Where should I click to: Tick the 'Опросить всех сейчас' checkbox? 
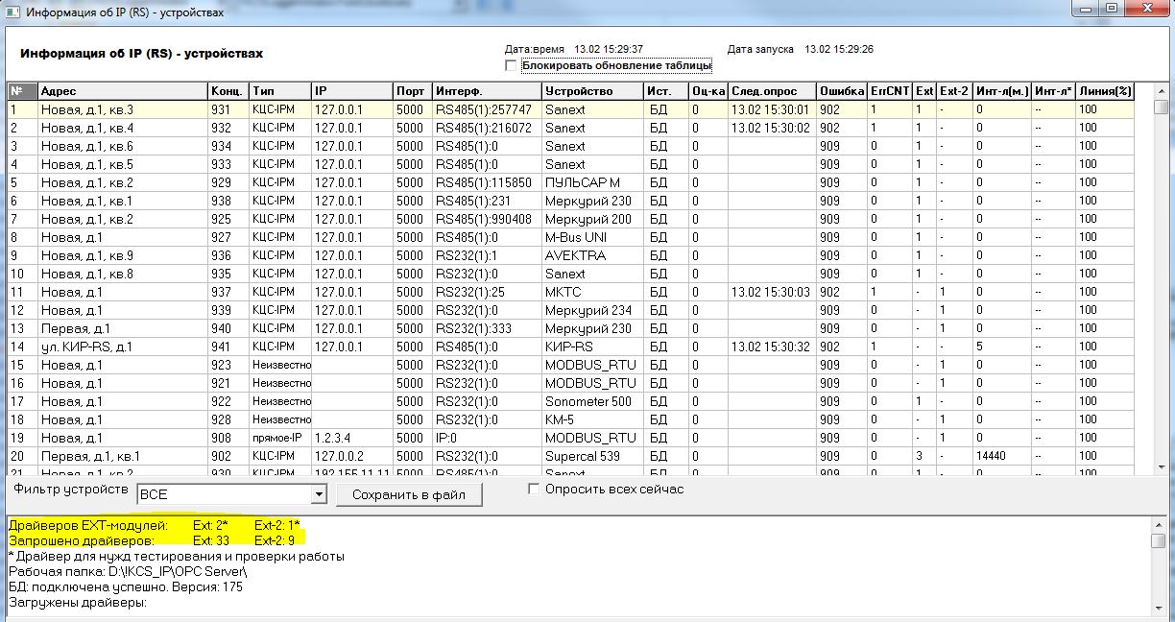coord(535,490)
